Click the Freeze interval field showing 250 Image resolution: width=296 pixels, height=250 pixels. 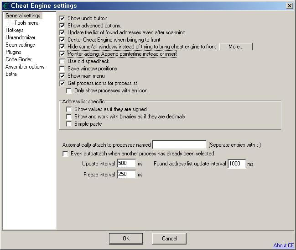point(126,174)
